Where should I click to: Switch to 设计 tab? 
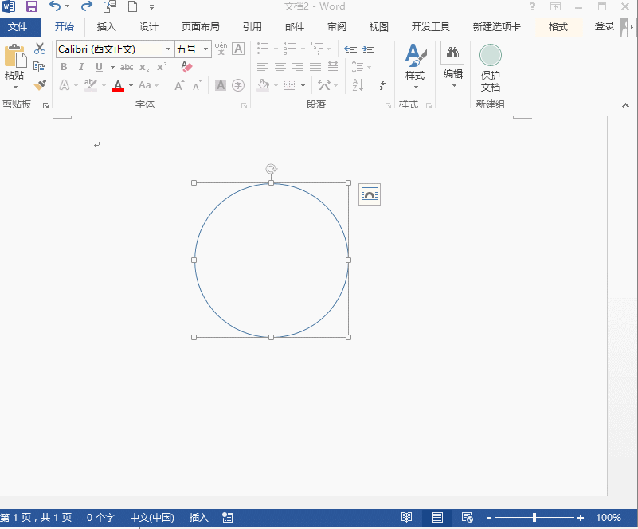coord(148,27)
